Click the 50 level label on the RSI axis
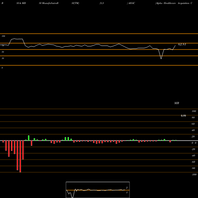This screenshot has width=198, height=198. [x=3, y=52]
